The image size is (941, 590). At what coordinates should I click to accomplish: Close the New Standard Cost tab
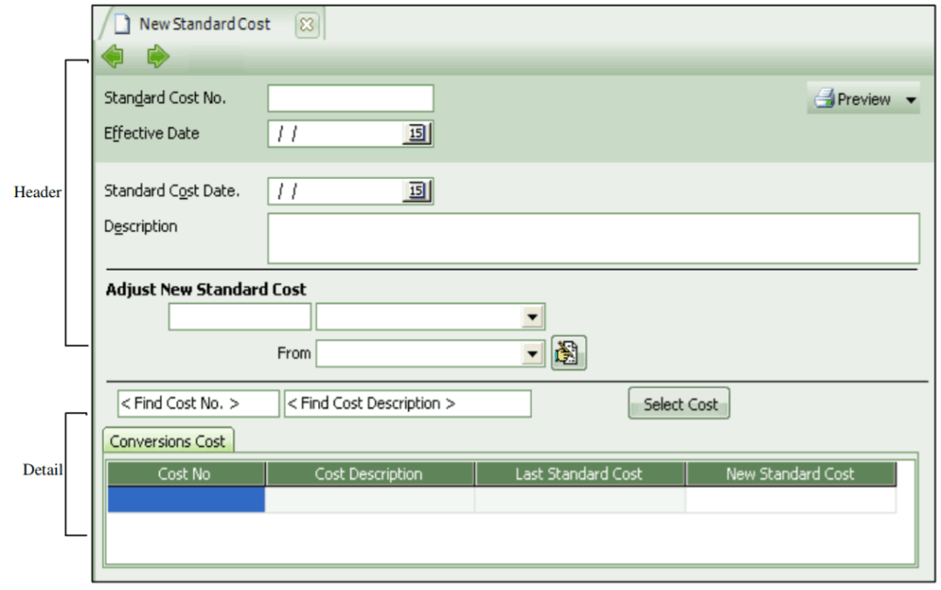(307, 25)
